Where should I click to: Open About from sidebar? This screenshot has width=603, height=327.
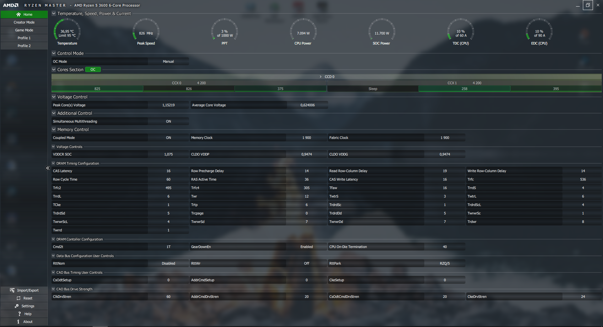tap(24, 322)
